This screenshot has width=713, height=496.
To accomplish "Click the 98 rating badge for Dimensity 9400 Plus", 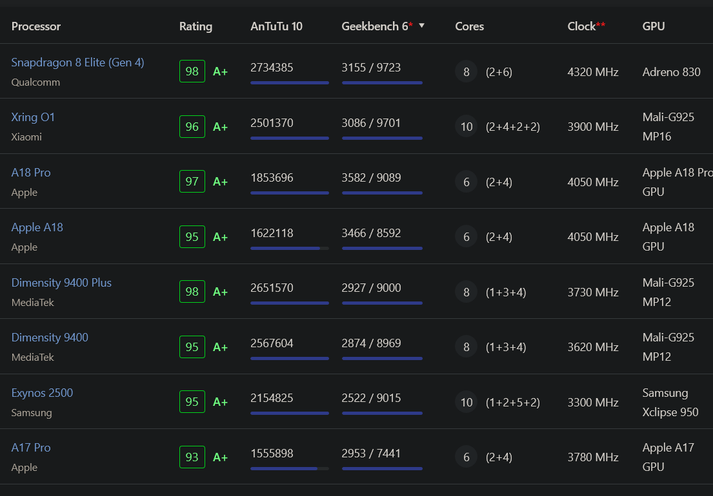I will coord(192,291).
